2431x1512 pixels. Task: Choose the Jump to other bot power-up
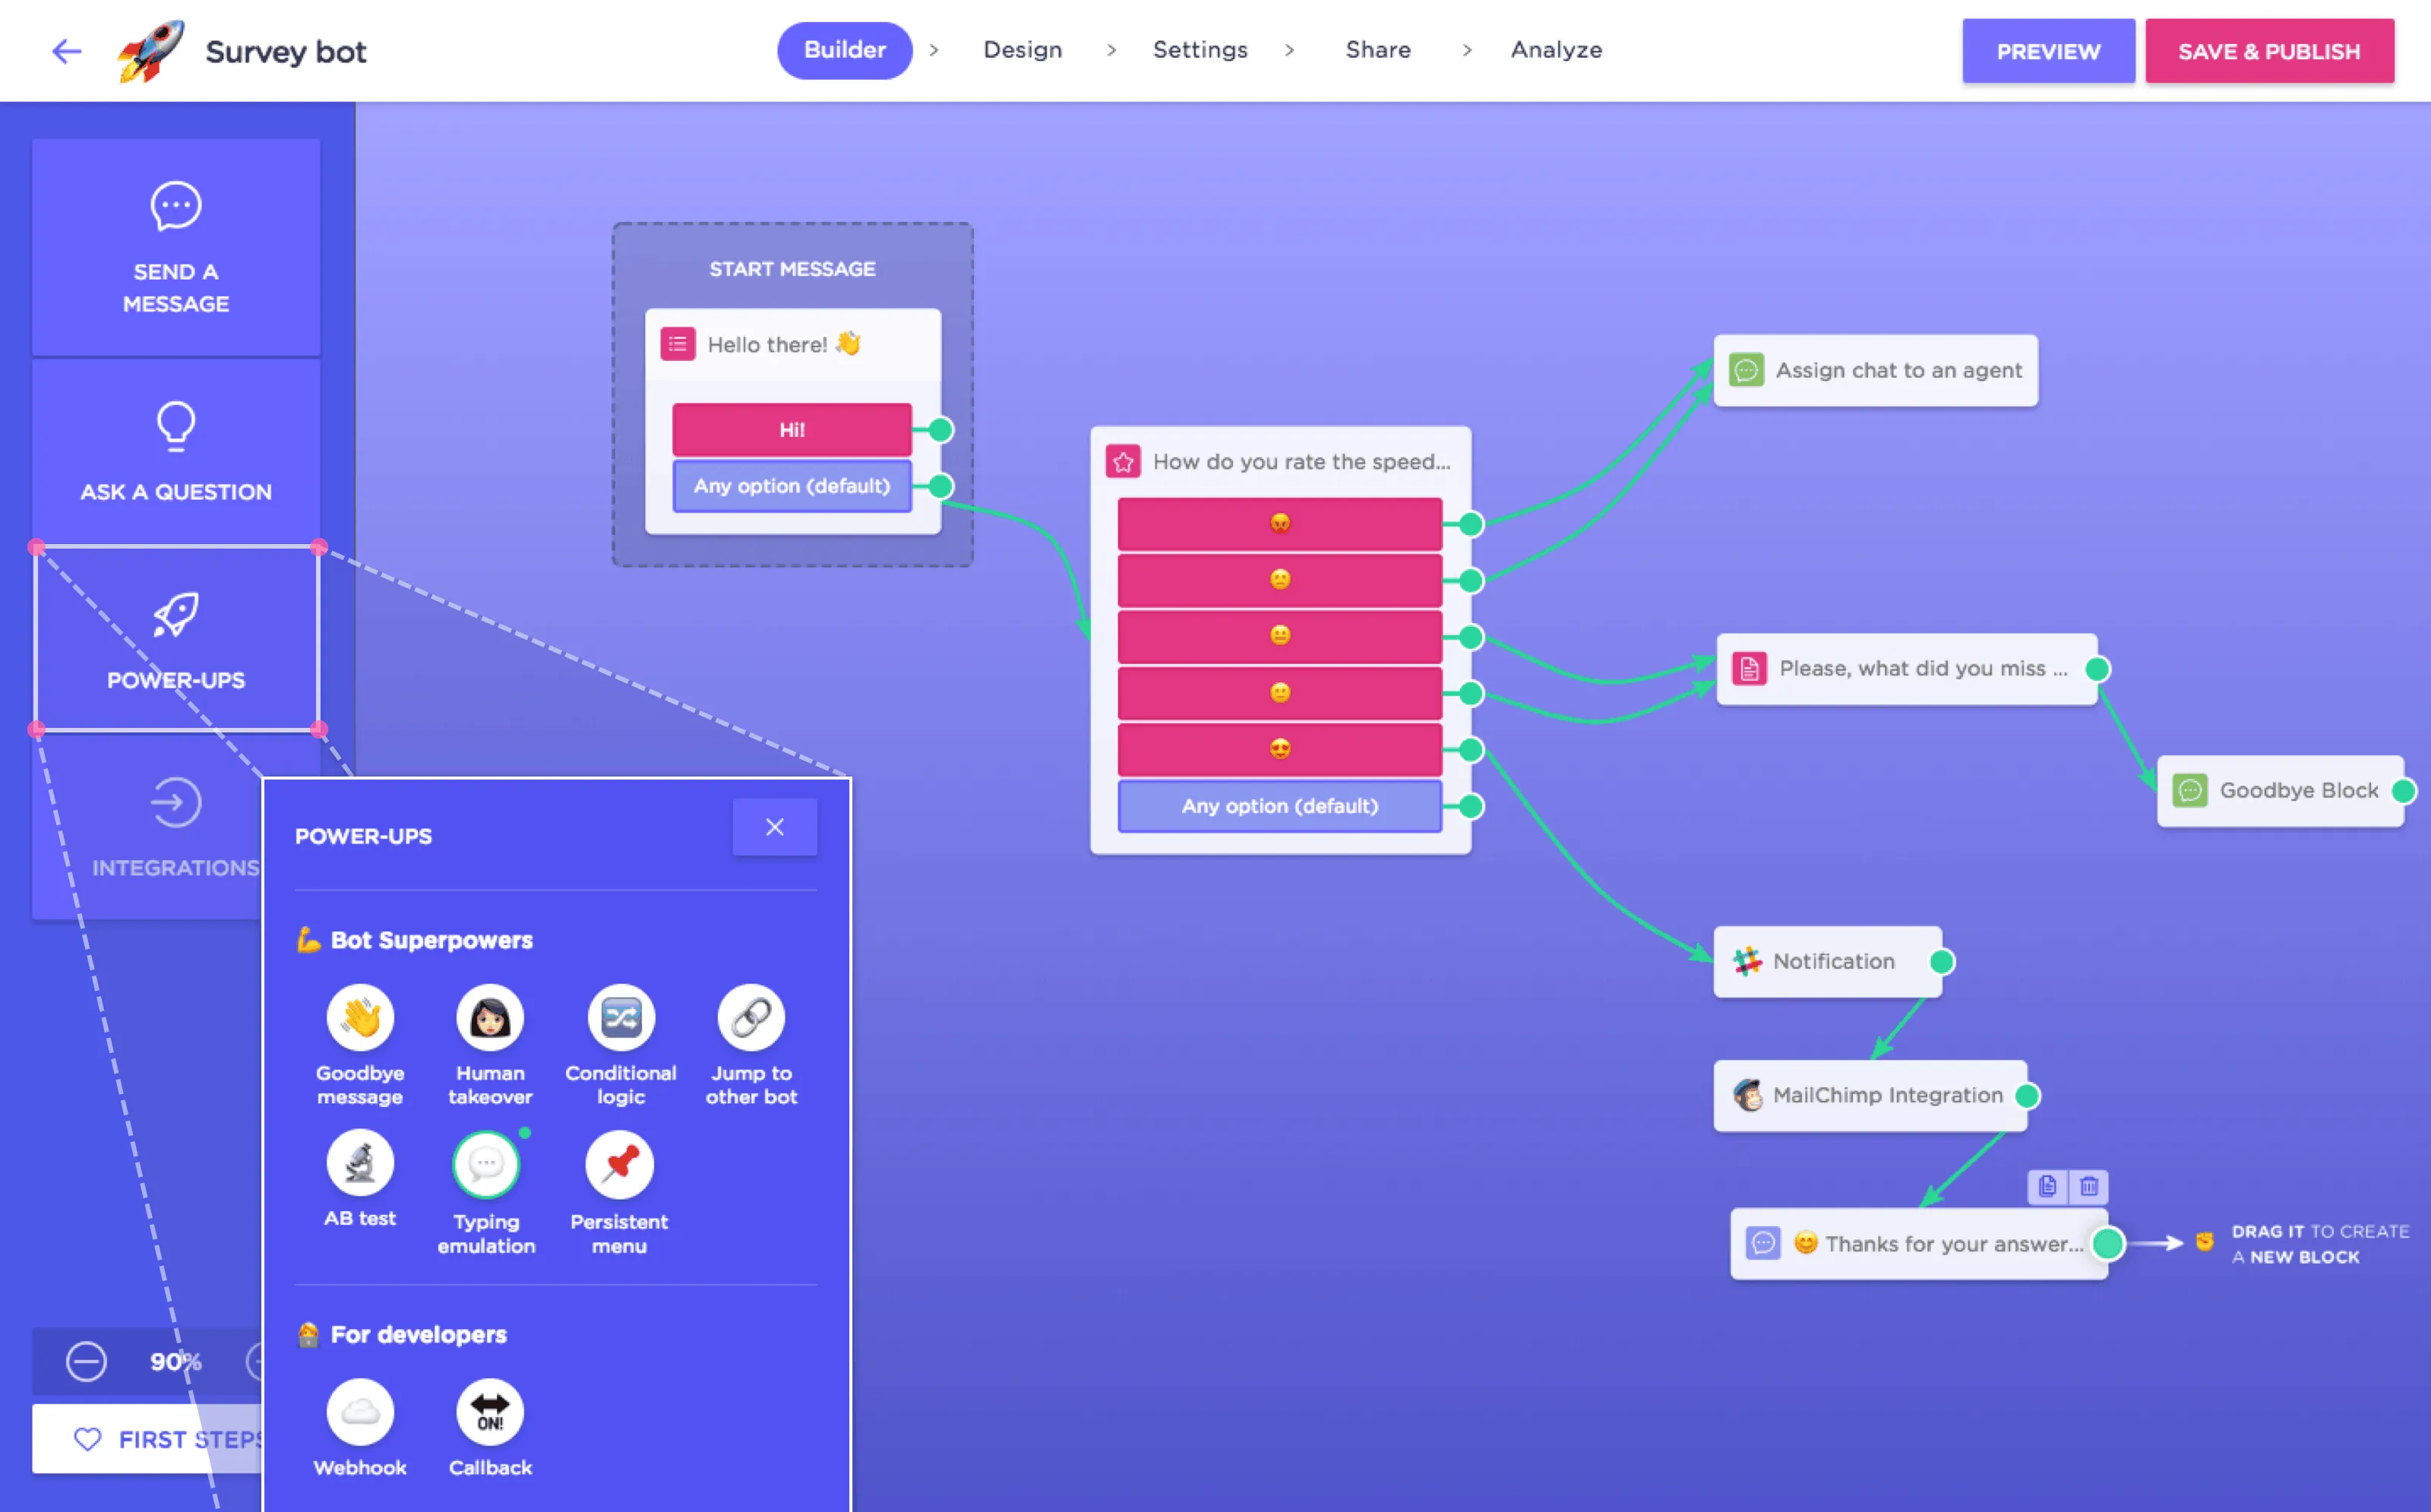(751, 1045)
